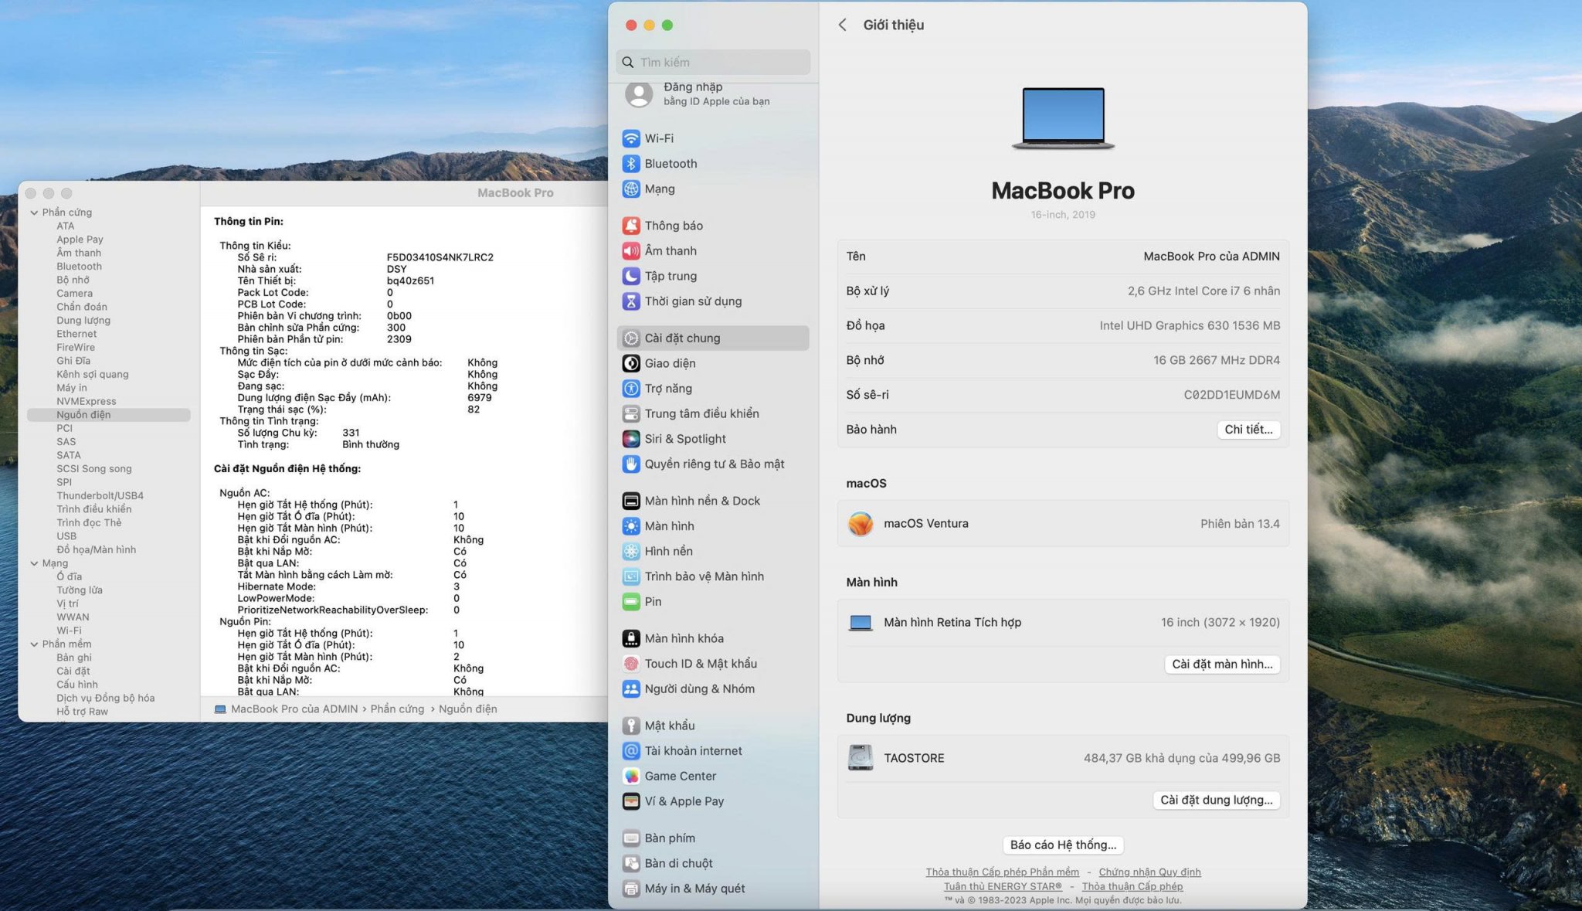The height and width of the screenshot is (911, 1582).
Task: Open Tuân thủ ENERGY STAR link
Action: [1003, 886]
